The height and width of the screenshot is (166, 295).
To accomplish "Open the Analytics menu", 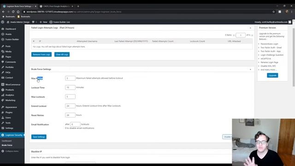I will [x=10, y=95].
